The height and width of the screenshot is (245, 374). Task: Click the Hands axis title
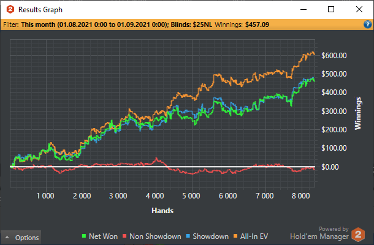coord(162,211)
